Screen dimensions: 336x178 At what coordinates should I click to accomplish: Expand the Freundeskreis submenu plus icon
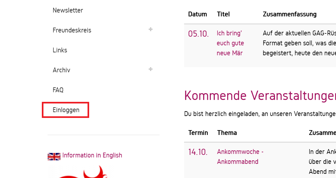[x=150, y=30]
